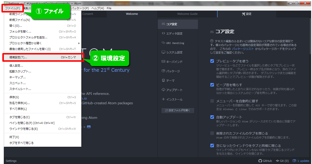Viewport: 312px width, 164px height.
Task: Expand プロジェクト履歴から開く submenu arrow
Action: [79, 43]
